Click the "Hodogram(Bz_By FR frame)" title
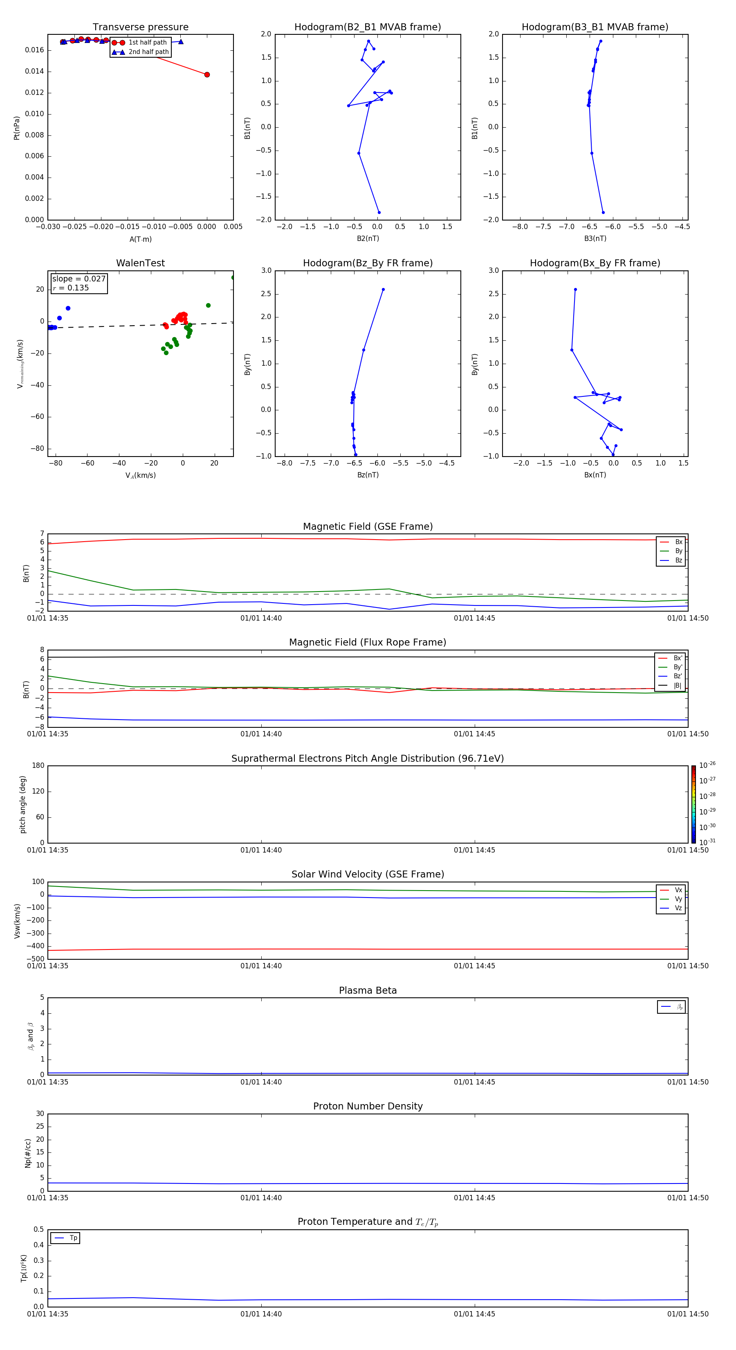736x1350 pixels. (x=368, y=263)
